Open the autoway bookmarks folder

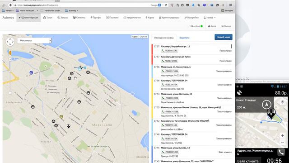pyautogui.click(x=71, y=10)
